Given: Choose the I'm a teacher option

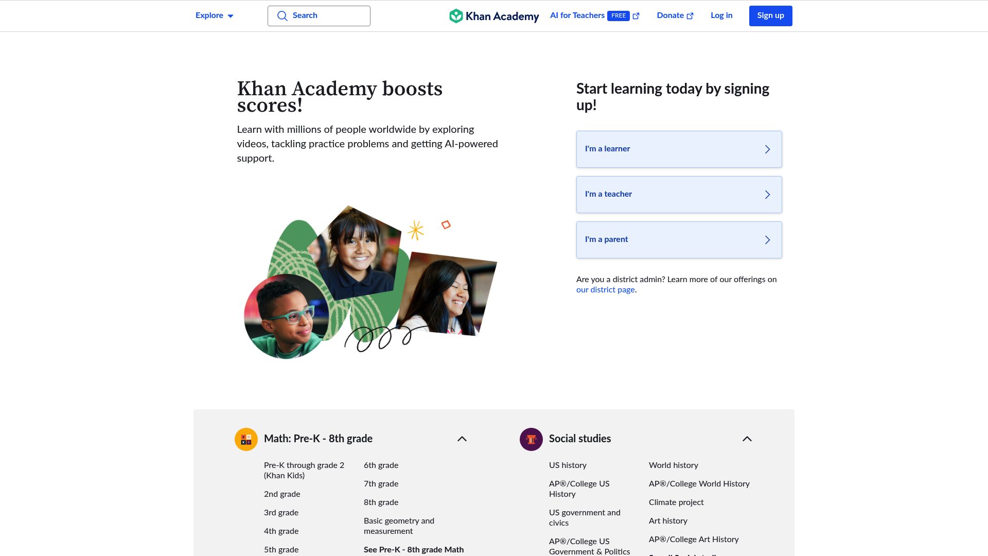Looking at the screenshot, I should 679,195.
